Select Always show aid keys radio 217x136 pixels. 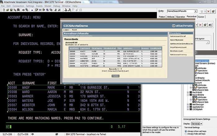[186, 131]
